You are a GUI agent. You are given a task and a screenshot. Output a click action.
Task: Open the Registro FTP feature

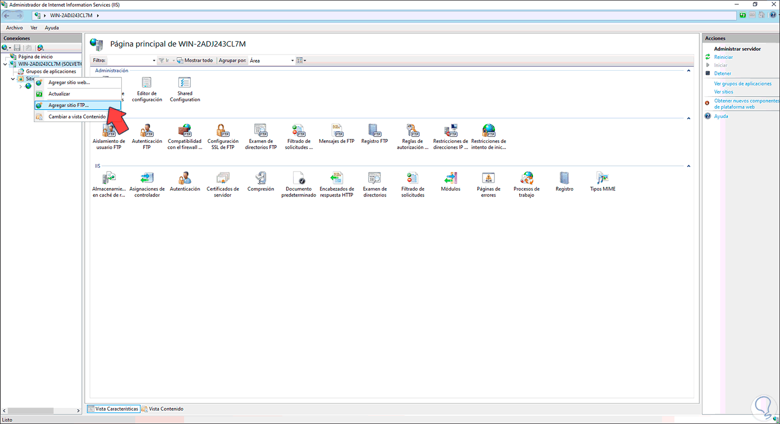pyautogui.click(x=374, y=134)
